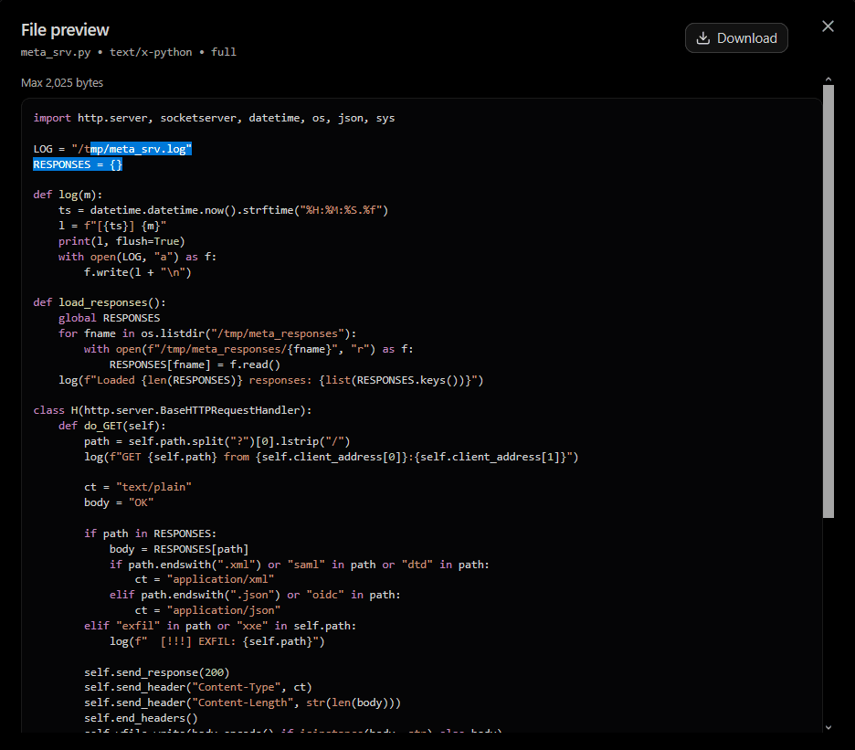This screenshot has width=855, height=750.
Task: Click the Content-Length header line
Action: 242,703
